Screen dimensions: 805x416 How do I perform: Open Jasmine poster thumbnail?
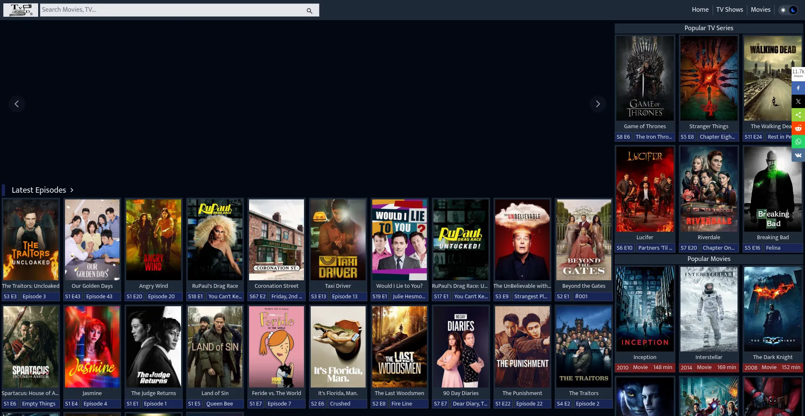(x=92, y=347)
